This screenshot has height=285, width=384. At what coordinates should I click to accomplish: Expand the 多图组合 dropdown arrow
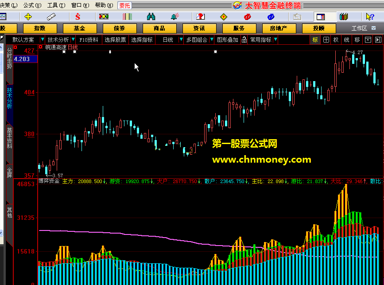click(x=212, y=39)
